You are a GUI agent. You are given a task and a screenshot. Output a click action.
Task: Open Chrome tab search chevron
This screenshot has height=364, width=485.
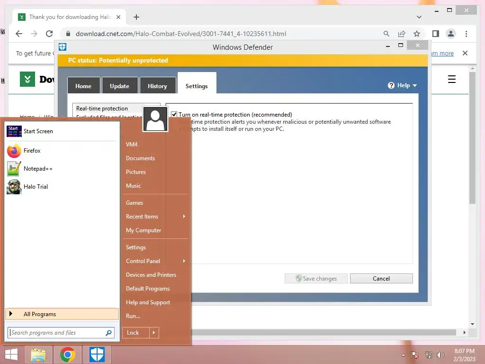pos(419,17)
